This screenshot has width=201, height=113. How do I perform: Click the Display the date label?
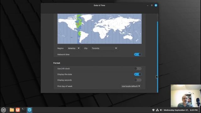click(x=65, y=74)
